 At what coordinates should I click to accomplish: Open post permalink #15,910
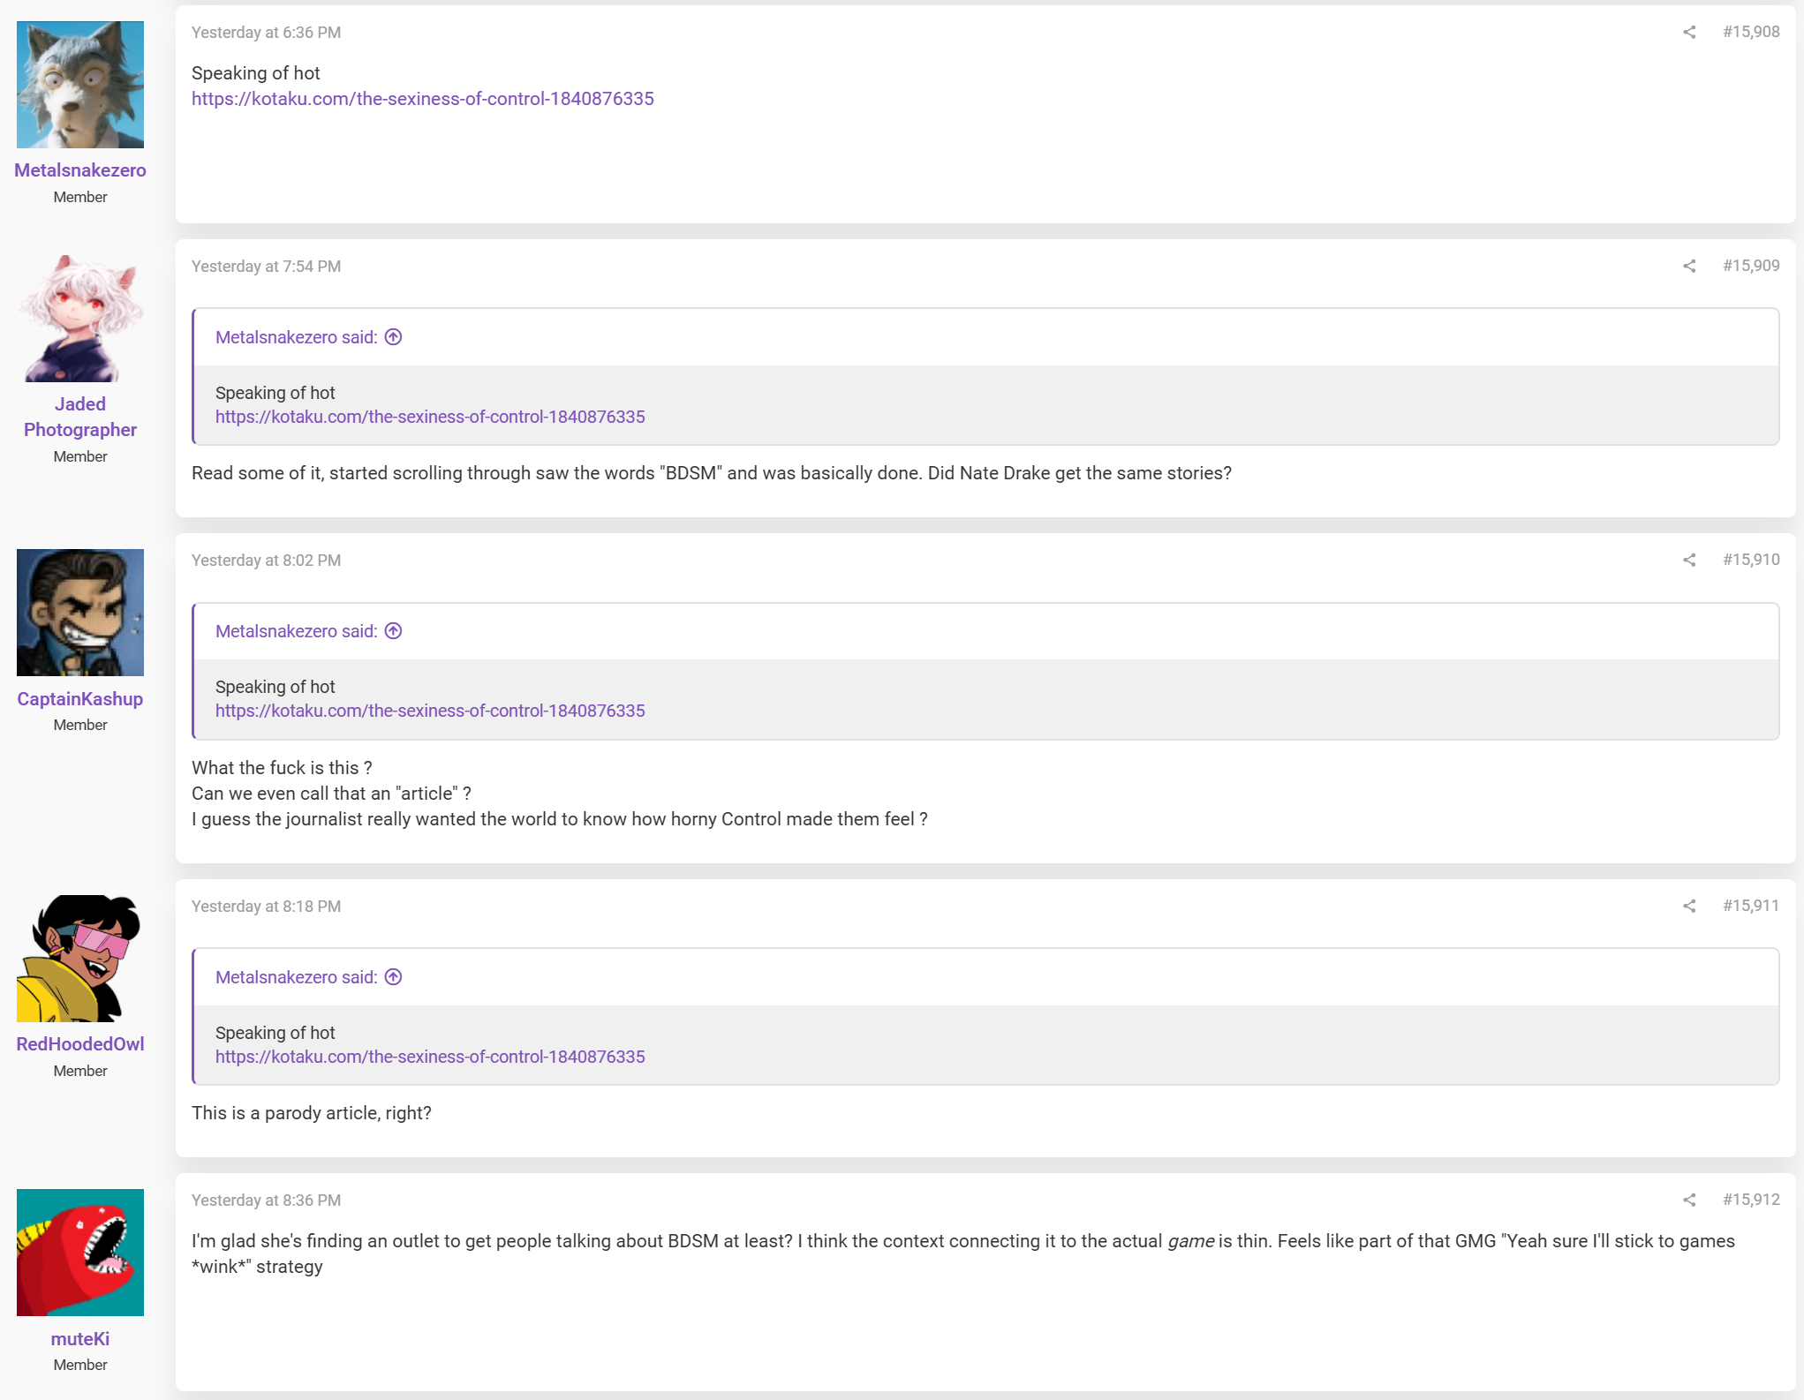click(x=1751, y=560)
